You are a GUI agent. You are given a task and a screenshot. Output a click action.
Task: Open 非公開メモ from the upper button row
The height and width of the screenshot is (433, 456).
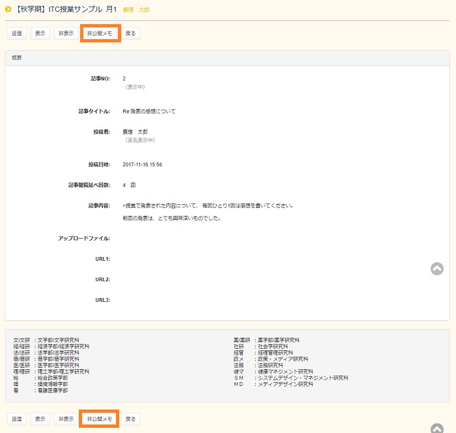(100, 33)
